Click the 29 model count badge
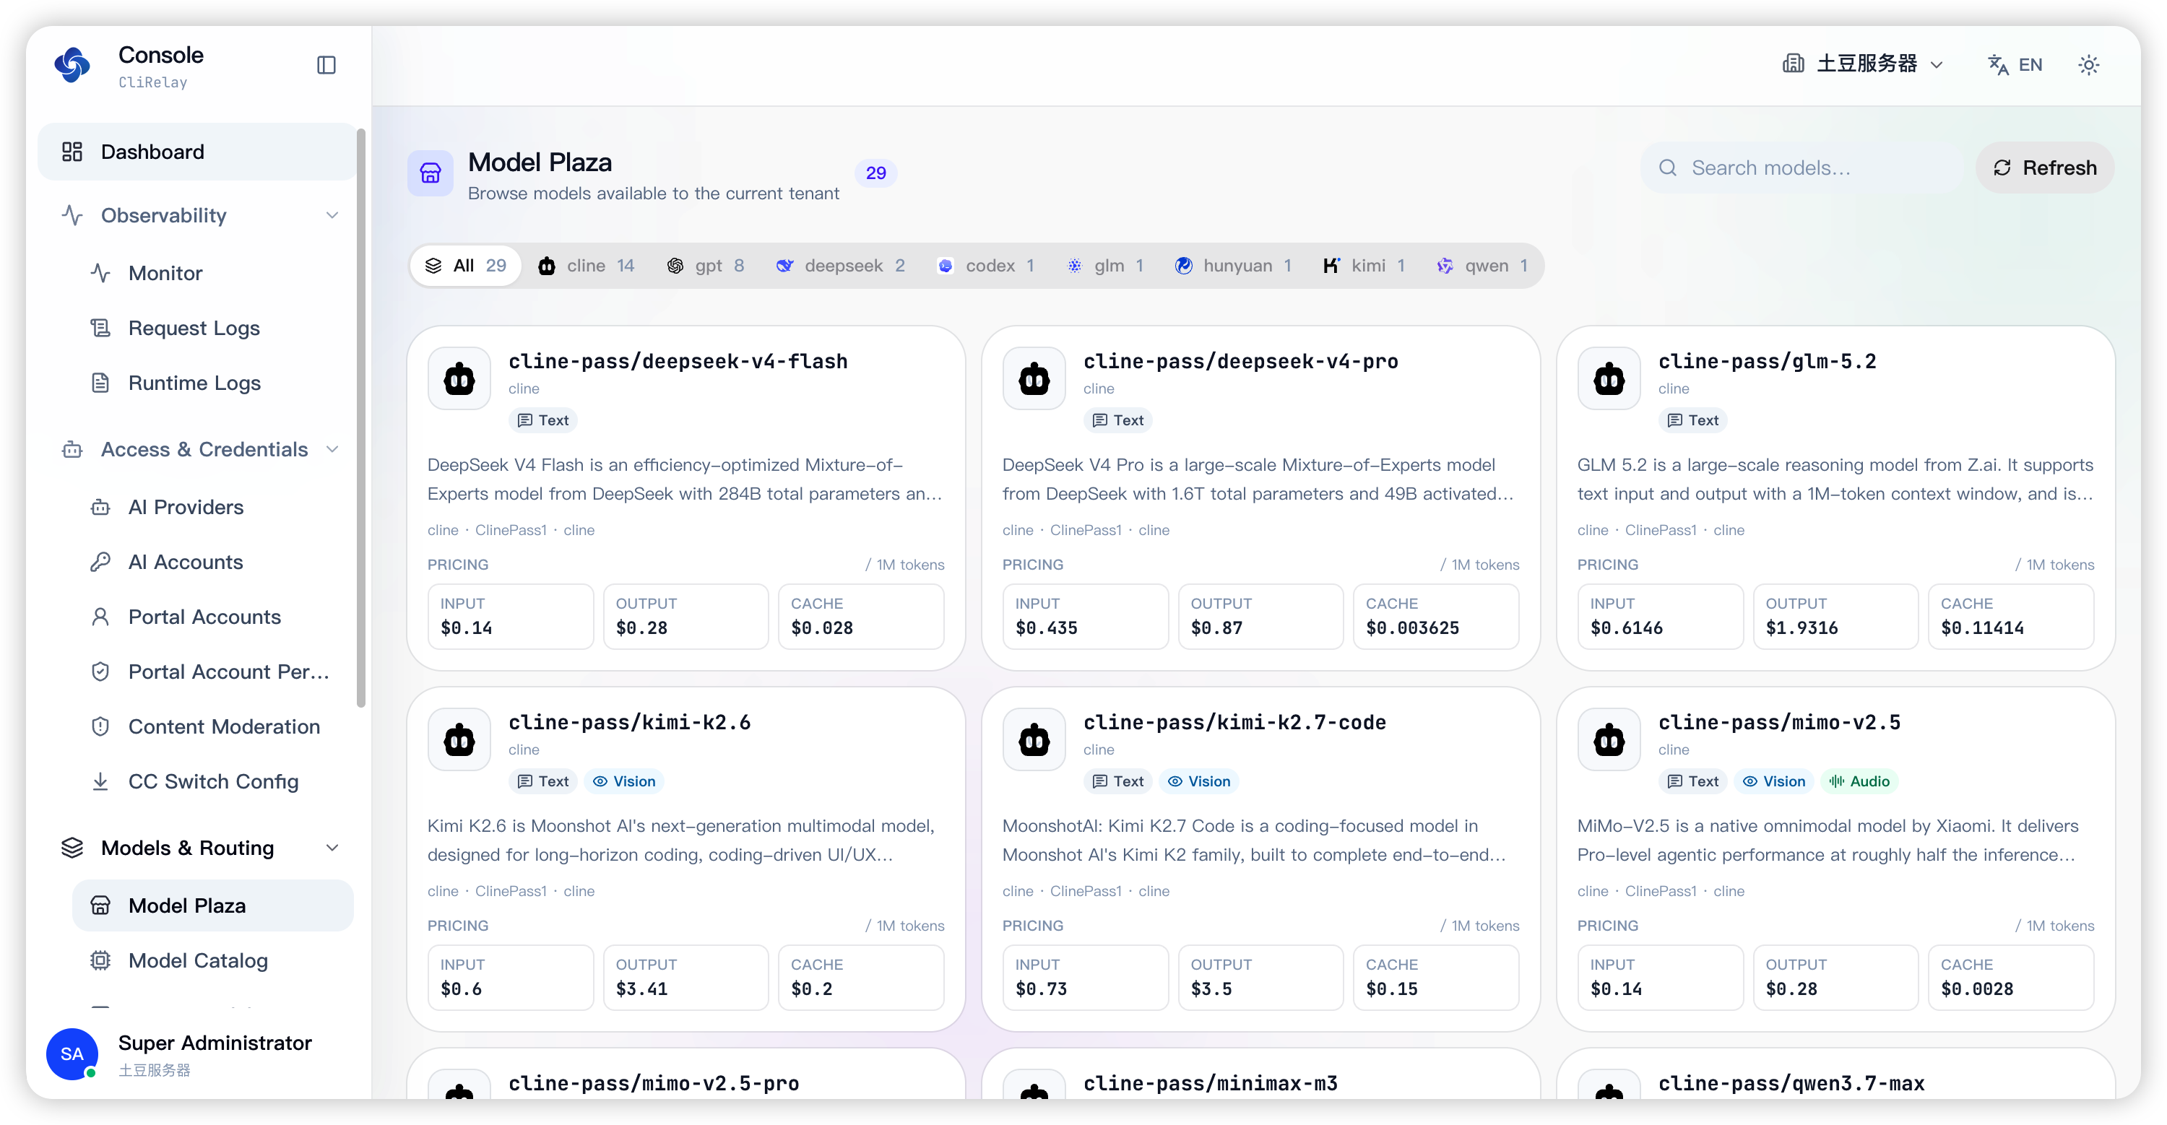The width and height of the screenshot is (2167, 1125). click(875, 173)
